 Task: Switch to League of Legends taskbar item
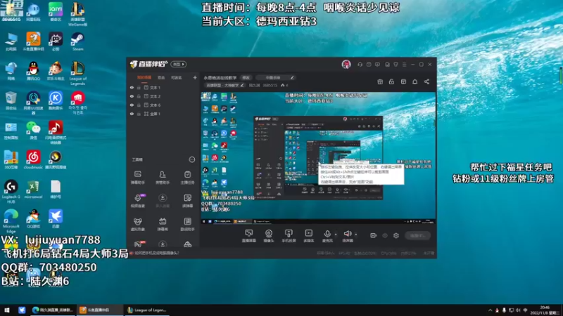[147, 310]
